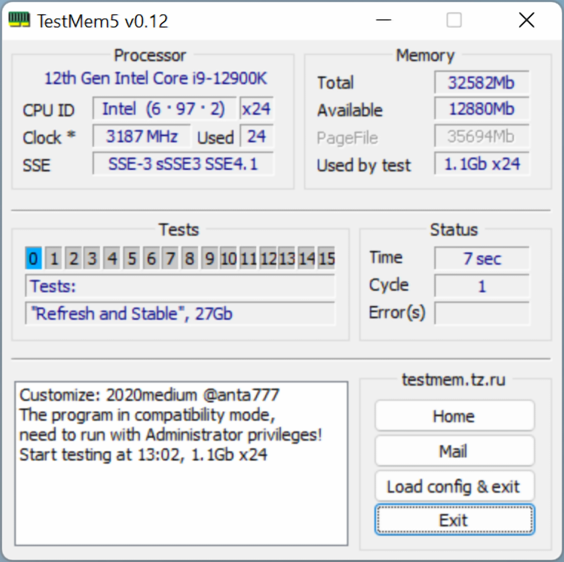Viewport: 564px width, 562px height.
Task: Click log line Start testing at 13:02
Action: click(x=143, y=455)
